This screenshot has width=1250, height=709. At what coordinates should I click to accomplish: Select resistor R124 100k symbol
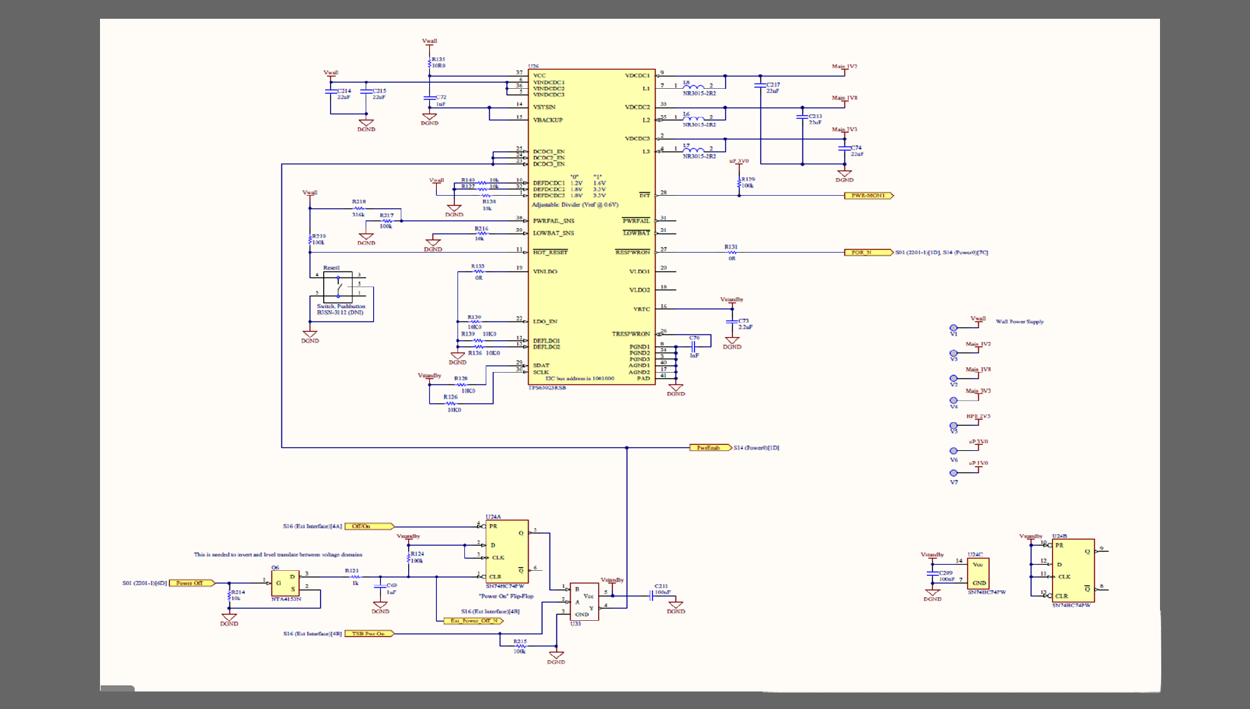tap(409, 558)
